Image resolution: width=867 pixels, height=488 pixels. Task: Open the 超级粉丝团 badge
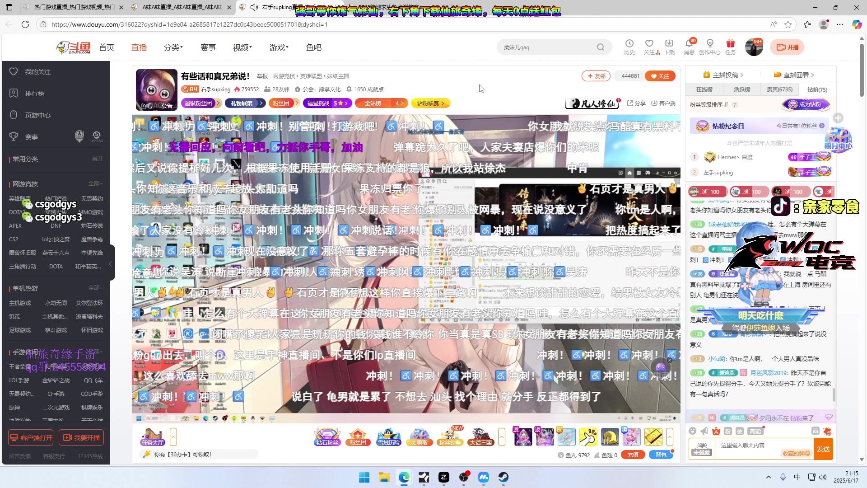pyautogui.click(x=200, y=103)
